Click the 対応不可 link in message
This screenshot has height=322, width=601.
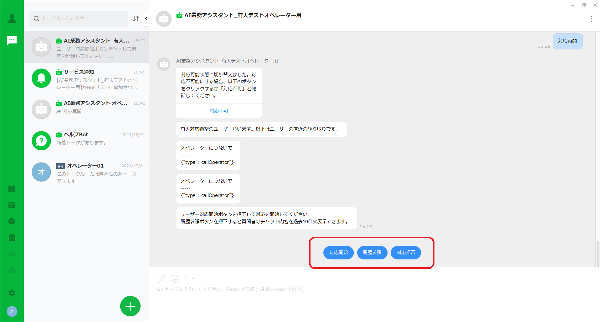218,111
